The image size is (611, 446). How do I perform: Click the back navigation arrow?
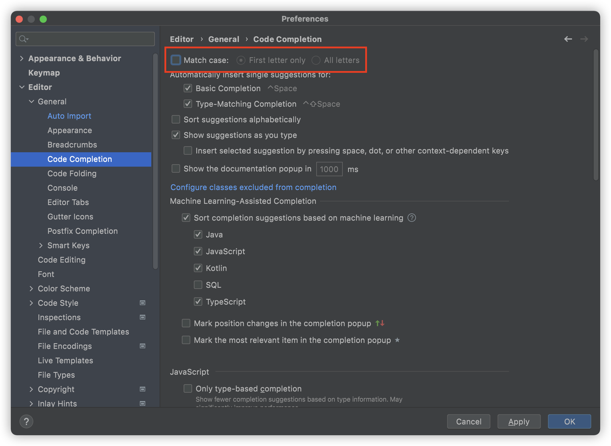point(568,39)
